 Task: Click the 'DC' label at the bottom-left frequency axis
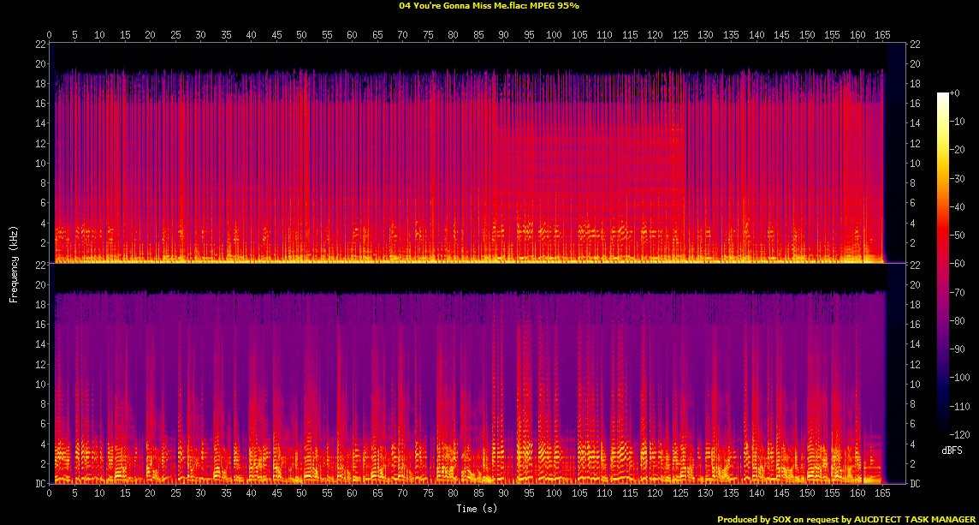point(39,484)
